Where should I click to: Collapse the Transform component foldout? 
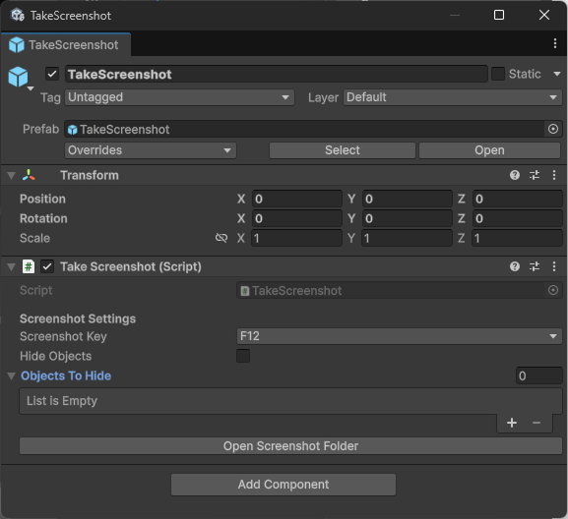tap(12, 176)
